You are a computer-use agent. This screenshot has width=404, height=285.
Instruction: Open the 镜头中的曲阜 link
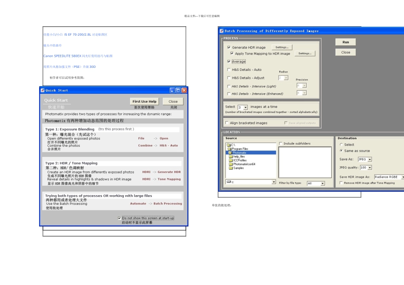53,45
